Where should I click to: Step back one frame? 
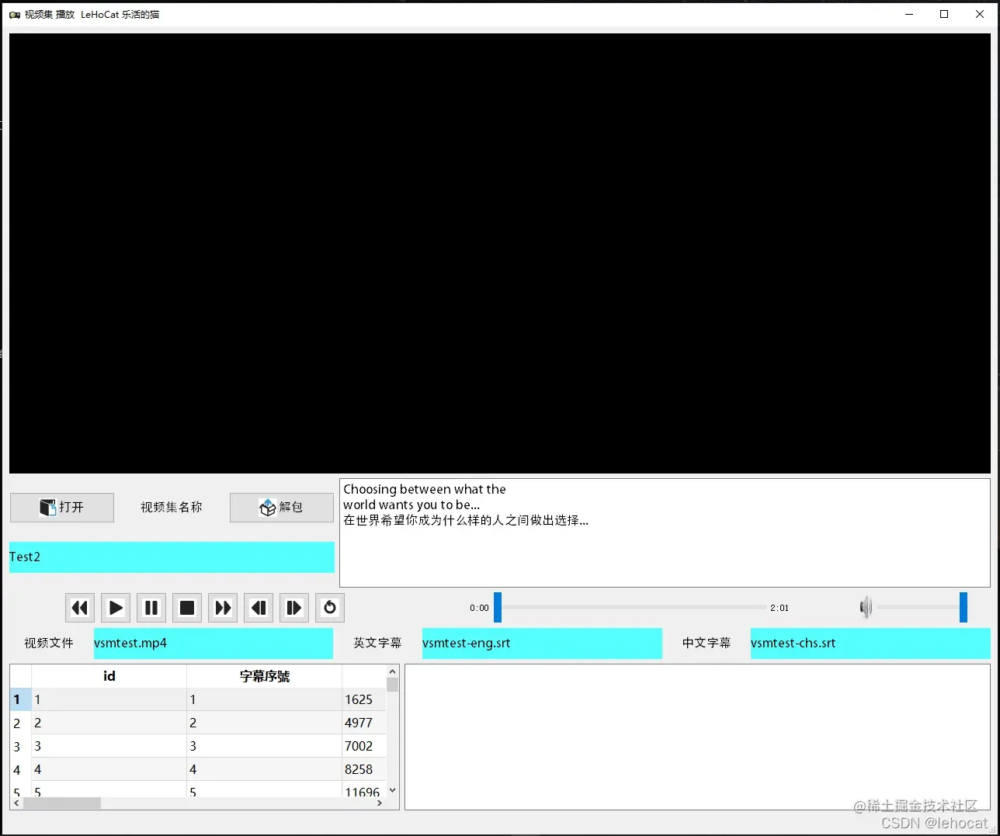tap(259, 608)
